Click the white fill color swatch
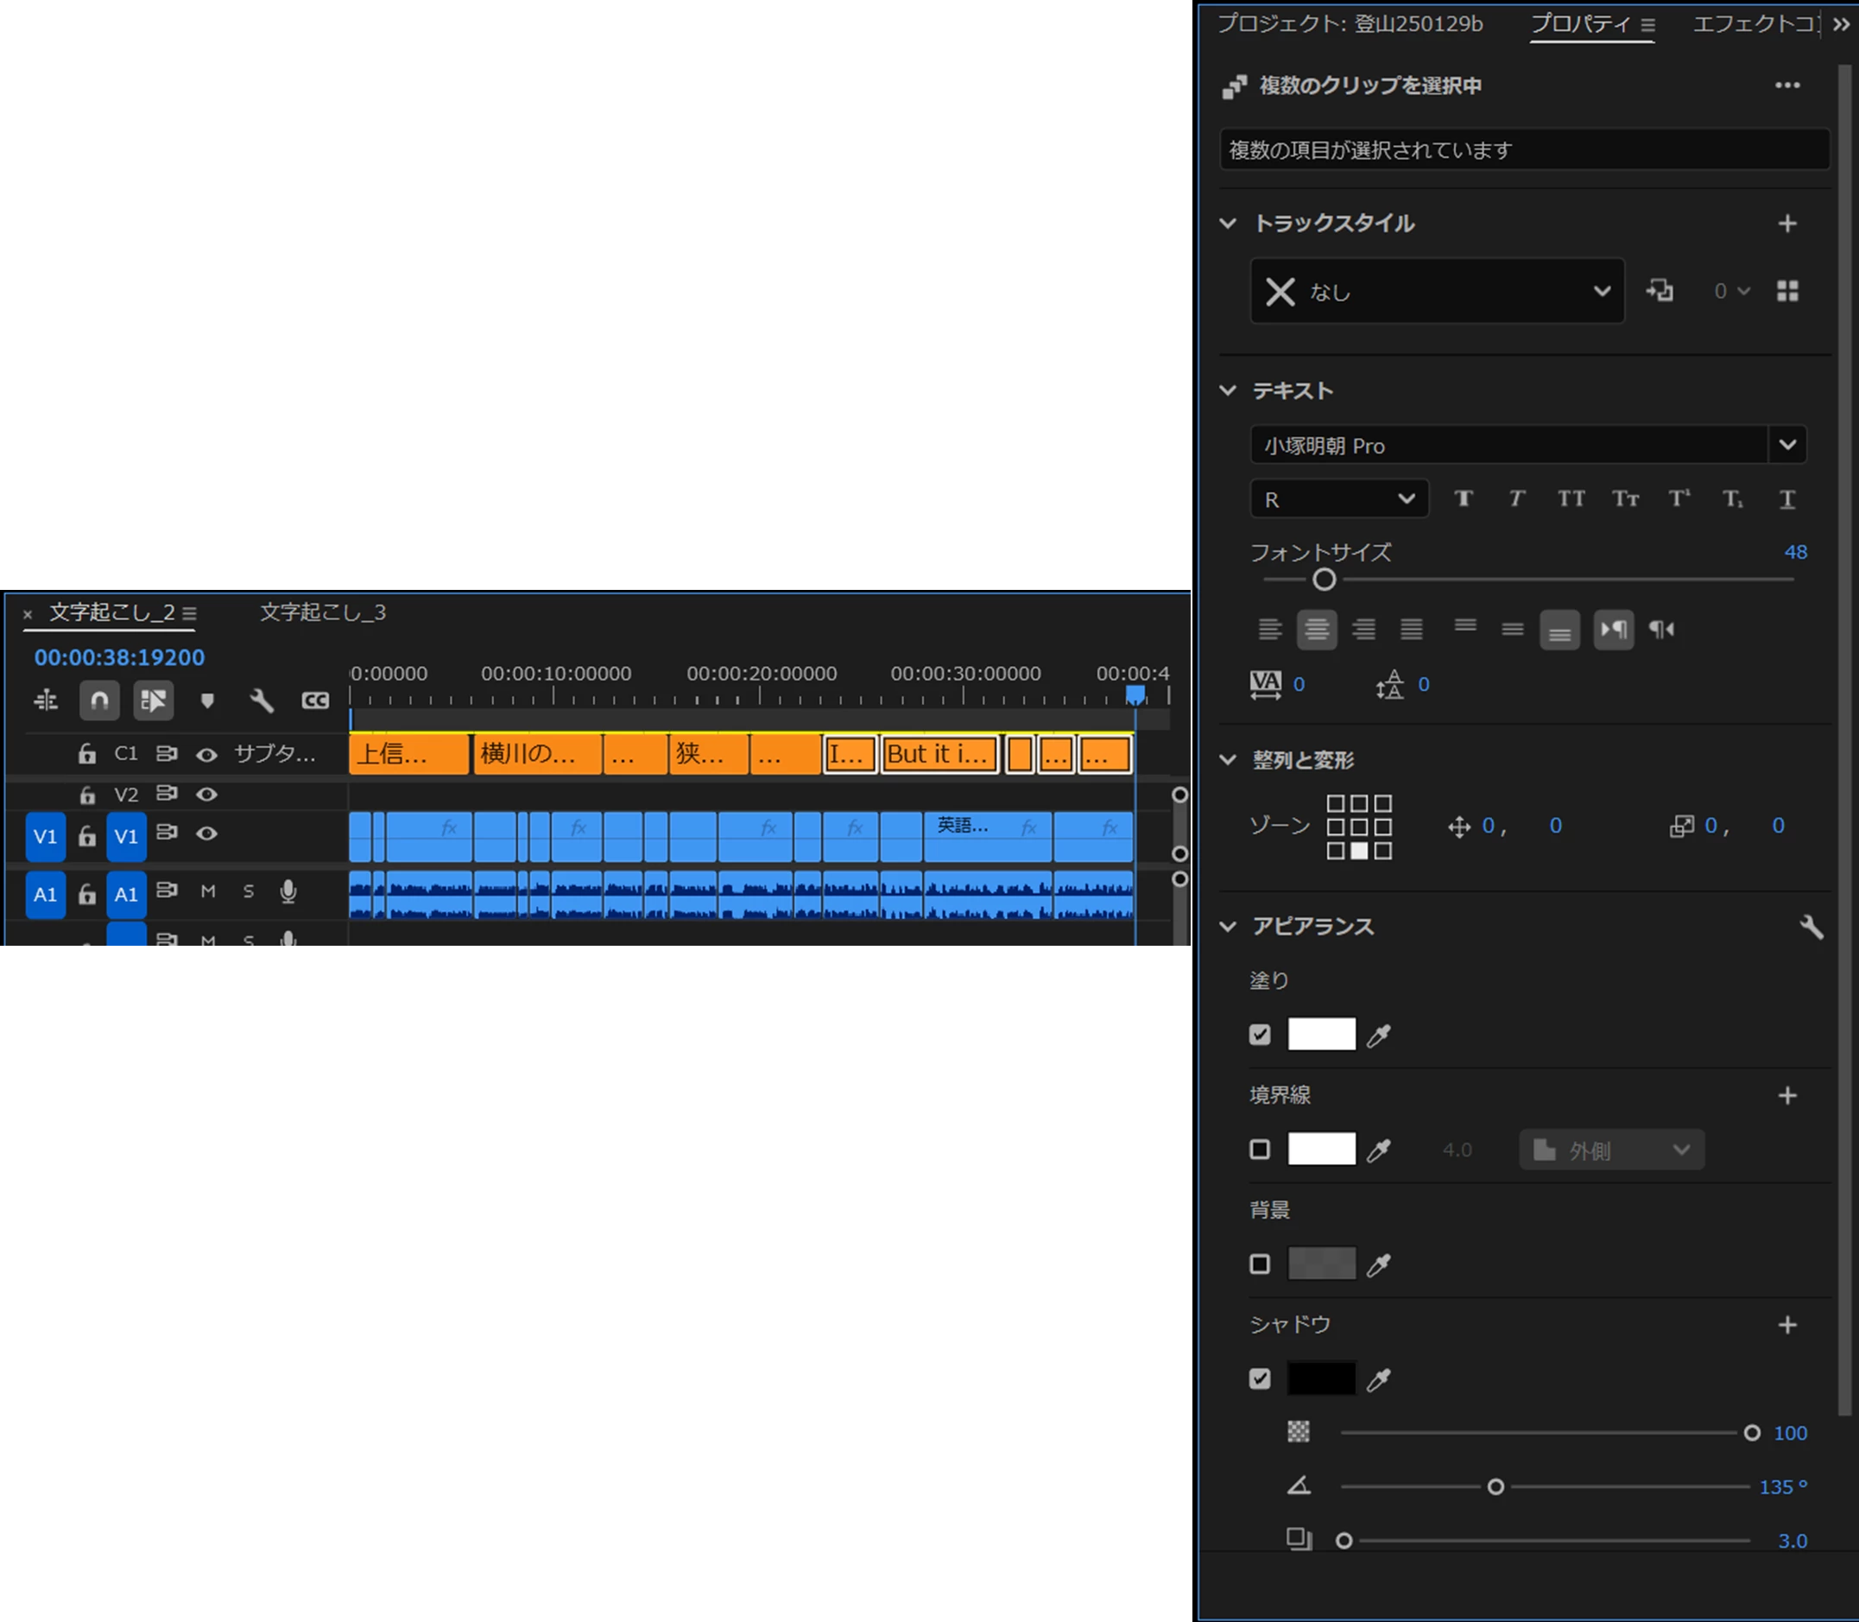1859x1622 pixels. [1320, 1034]
